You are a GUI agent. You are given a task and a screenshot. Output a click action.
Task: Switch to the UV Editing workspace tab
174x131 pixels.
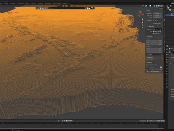tap(13, 4)
